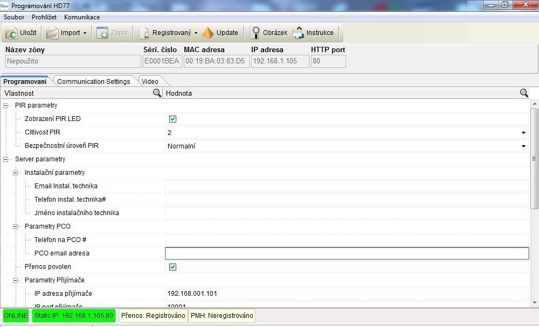Click the Registrovaný document icon
The height and width of the screenshot is (327, 539).
tap(145, 33)
